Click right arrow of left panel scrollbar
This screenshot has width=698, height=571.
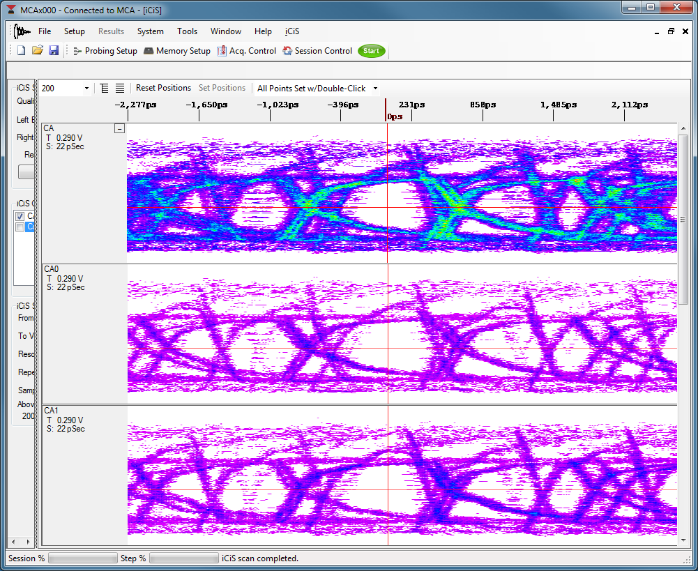click(28, 542)
